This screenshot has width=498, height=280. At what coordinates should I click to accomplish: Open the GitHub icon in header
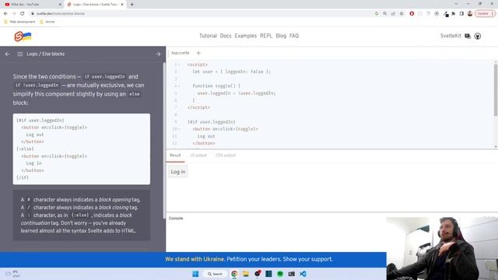[477, 37]
